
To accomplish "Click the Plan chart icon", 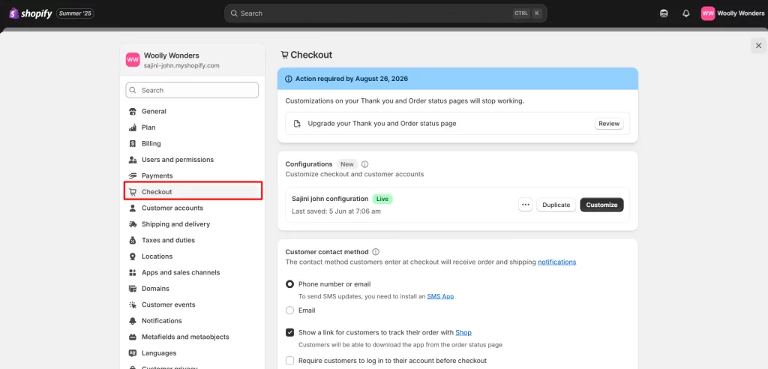I will point(132,127).
